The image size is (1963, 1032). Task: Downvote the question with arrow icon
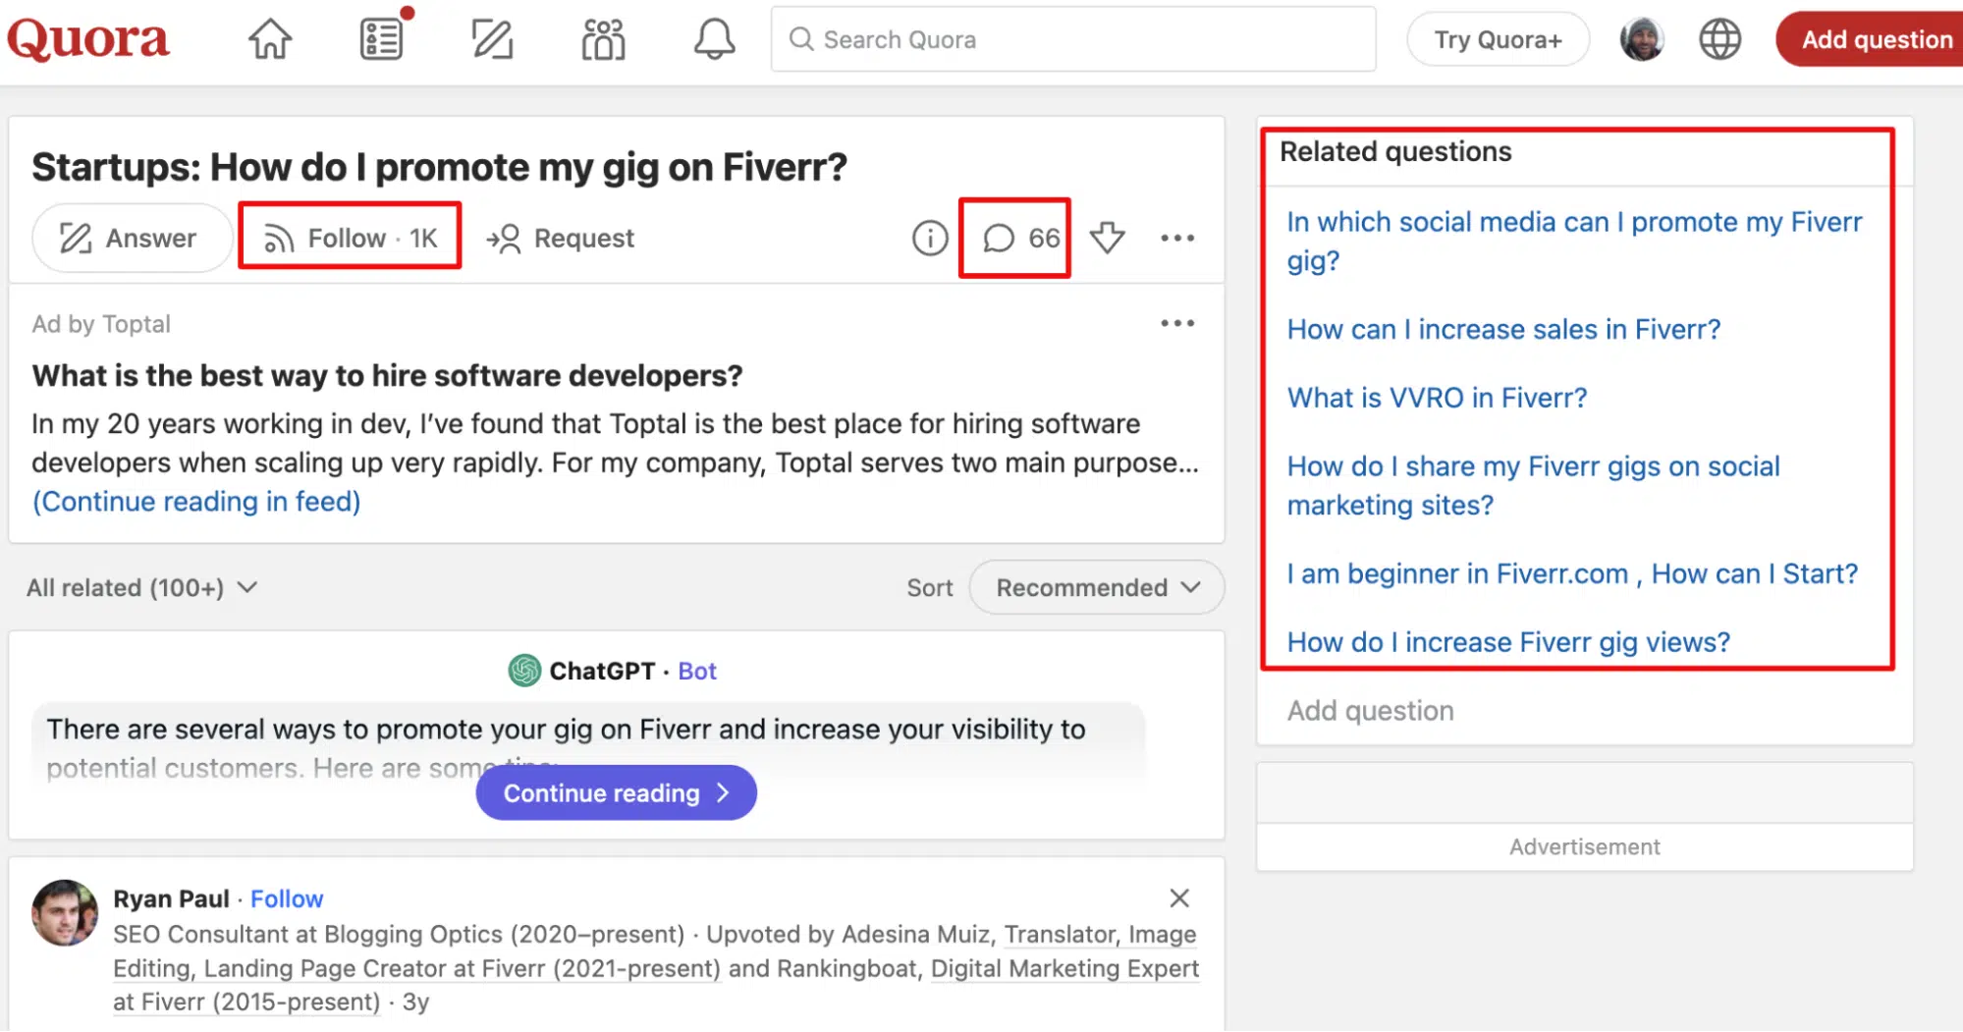pos(1107,238)
